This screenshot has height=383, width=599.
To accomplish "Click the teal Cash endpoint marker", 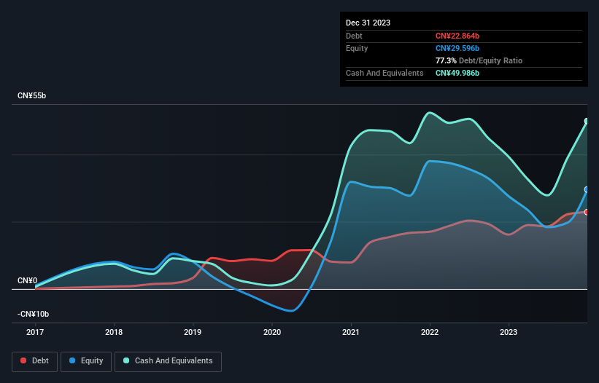I will click(587, 121).
